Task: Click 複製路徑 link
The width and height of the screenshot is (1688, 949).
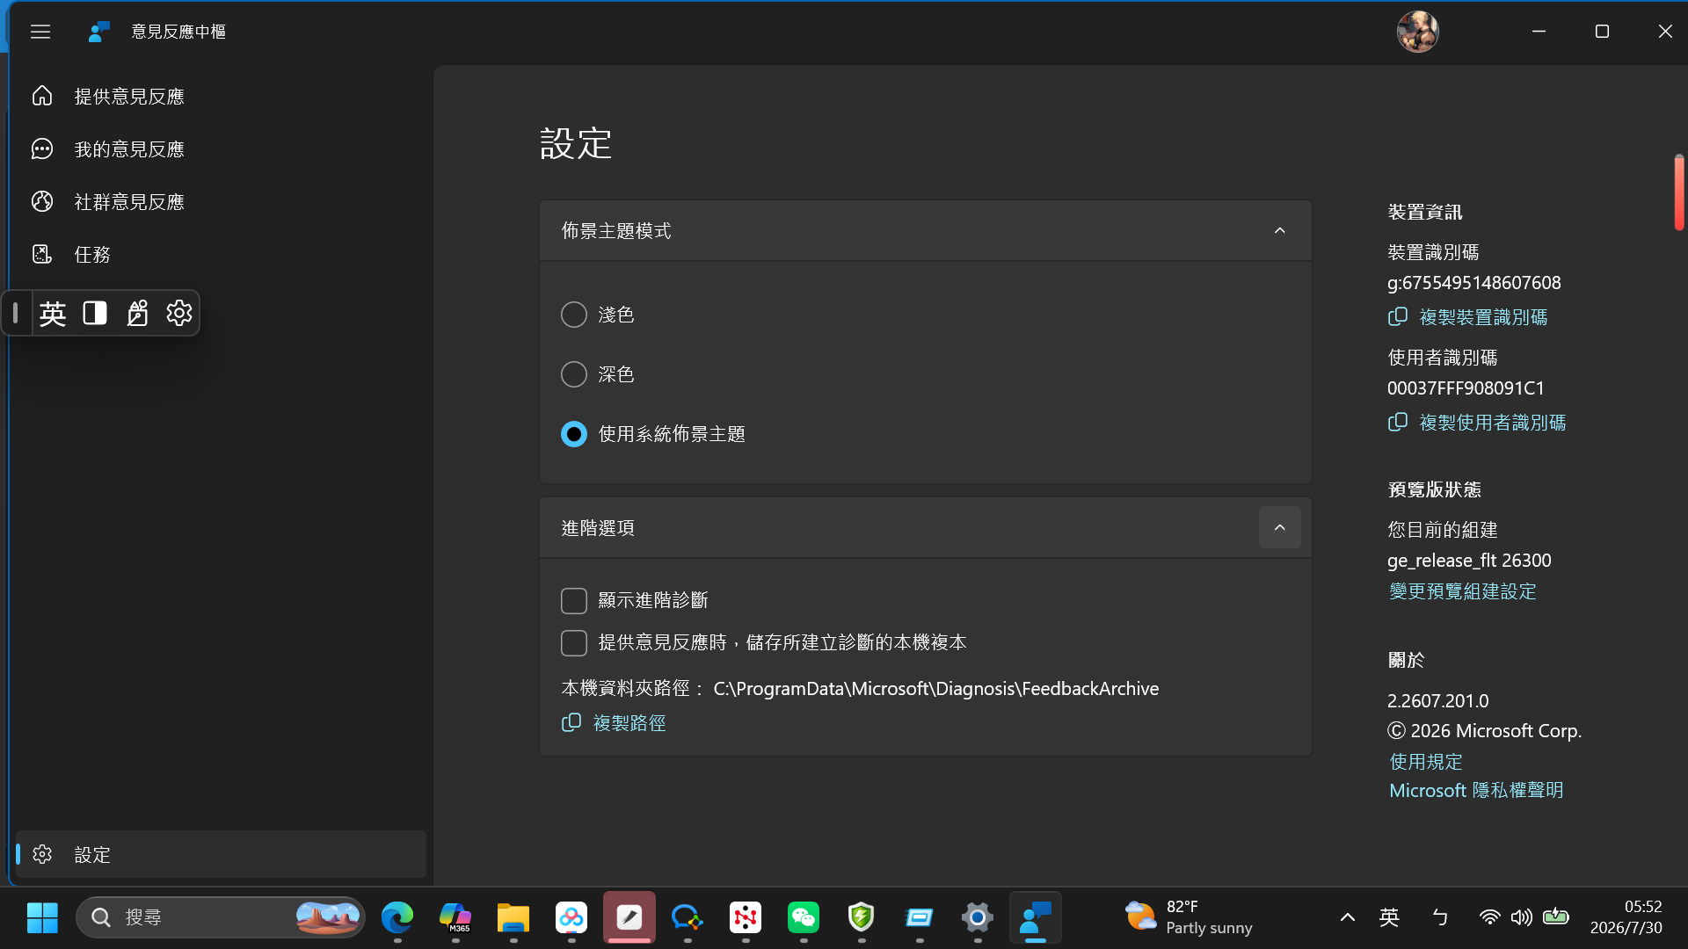Action: (x=614, y=722)
